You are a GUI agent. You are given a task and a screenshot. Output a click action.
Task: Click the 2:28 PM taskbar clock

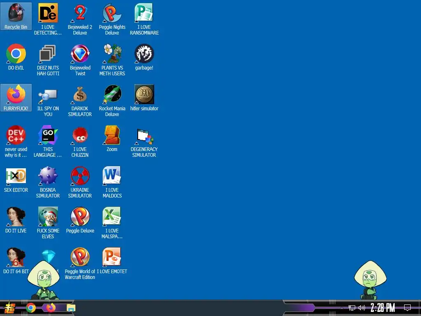(383, 308)
